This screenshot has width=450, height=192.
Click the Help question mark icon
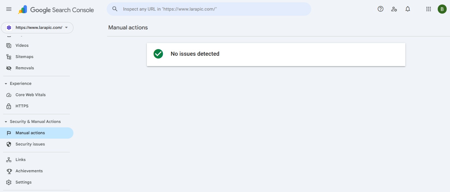[x=381, y=9]
